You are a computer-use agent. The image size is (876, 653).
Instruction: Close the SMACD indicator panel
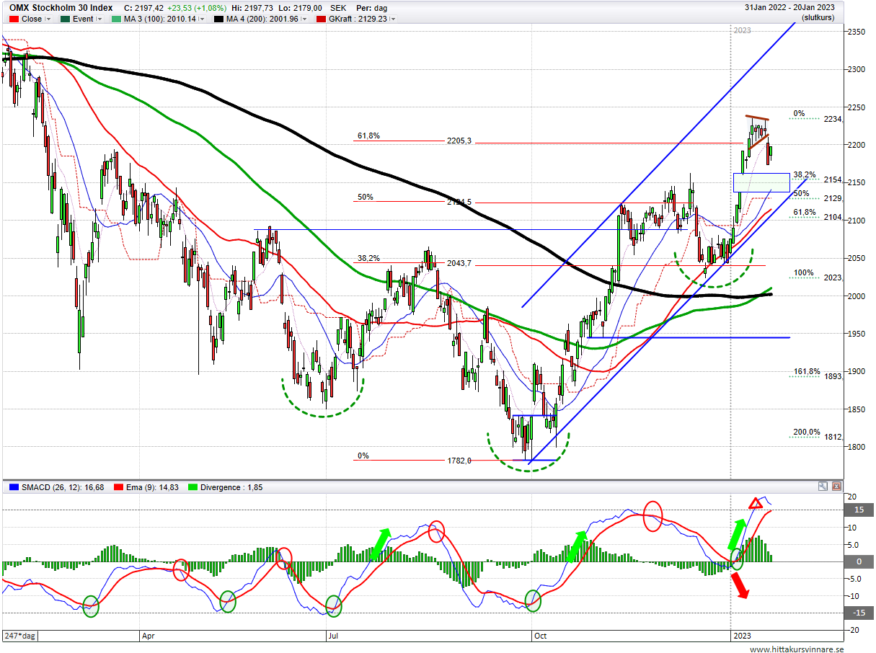[x=835, y=487]
